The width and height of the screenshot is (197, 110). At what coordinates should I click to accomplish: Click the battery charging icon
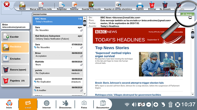(x=142, y=105)
